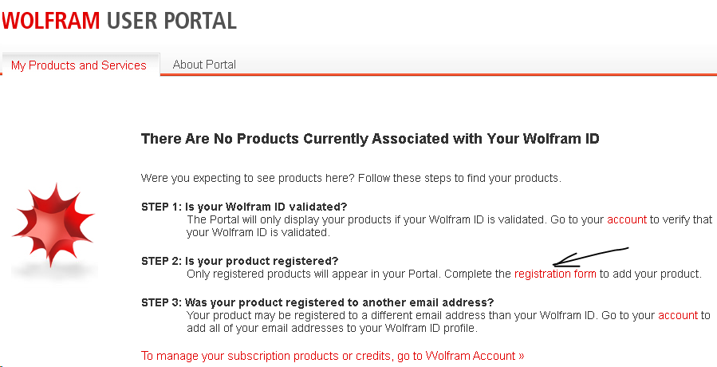Open the account link in Step 3
The image size is (717, 367).
pos(678,315)
